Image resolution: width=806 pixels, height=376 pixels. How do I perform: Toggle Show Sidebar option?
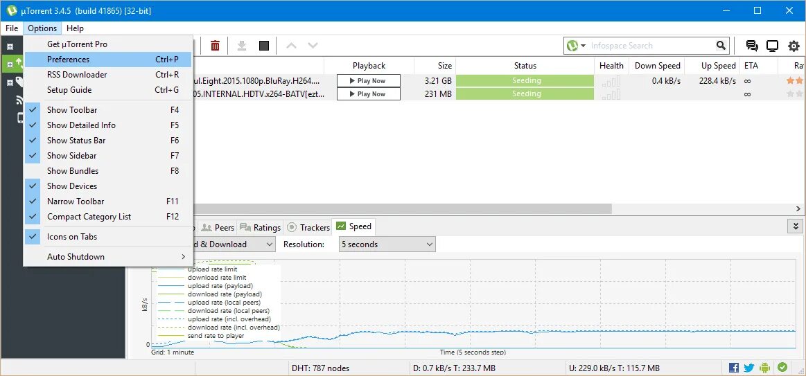(x=109, y=156)
